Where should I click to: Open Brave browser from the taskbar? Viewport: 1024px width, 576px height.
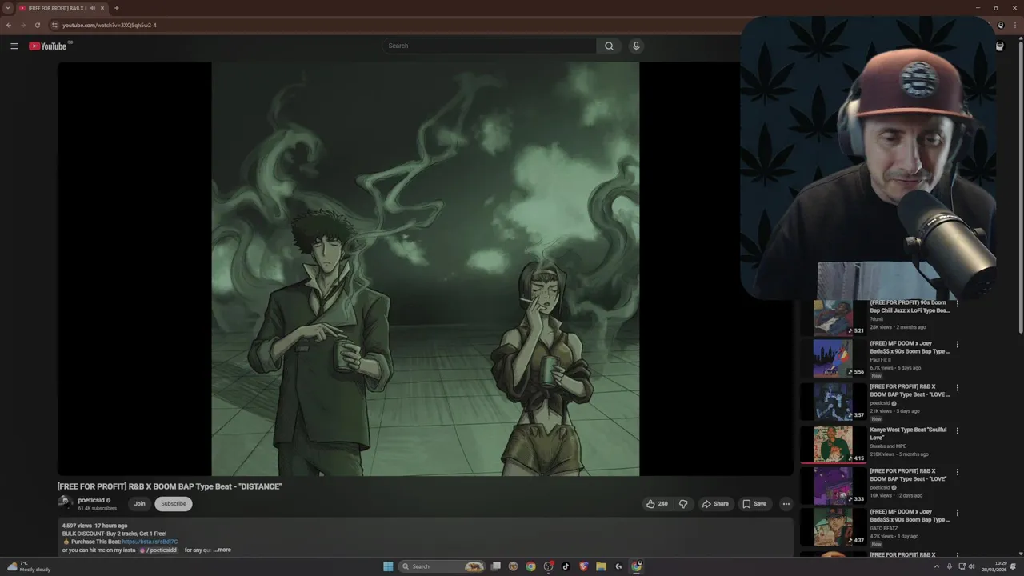point(583,566)
